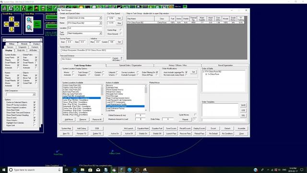The height and width of the screenshot is (173, 307).
Task: Enable the Task Groups location checkbox
Action: (x=90, y=73)
